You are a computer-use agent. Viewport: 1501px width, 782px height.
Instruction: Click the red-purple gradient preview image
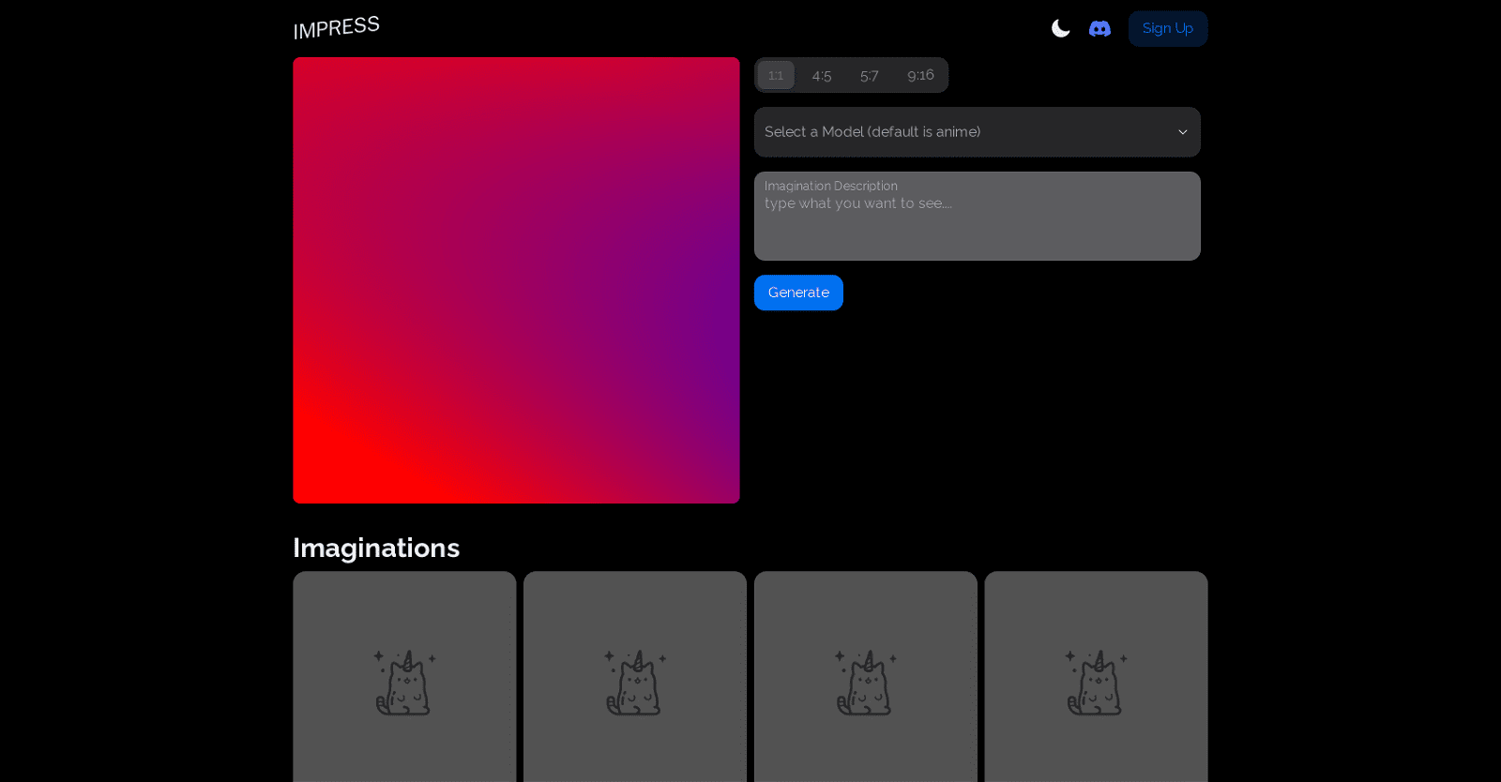tap(516, 280)
